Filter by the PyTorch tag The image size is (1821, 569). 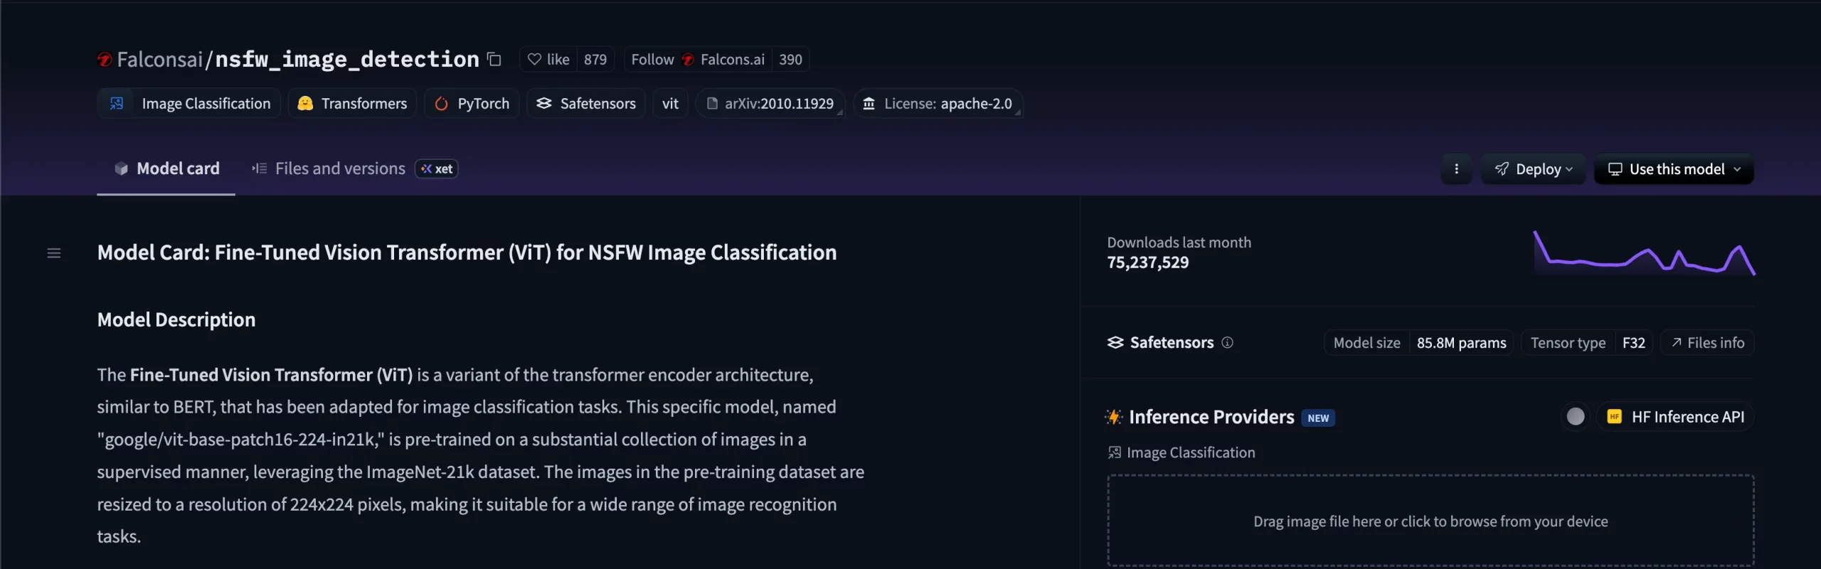tap(472, 104)
